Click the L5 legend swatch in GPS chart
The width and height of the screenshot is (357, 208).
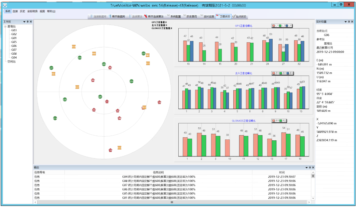pos(287,26)
